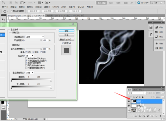Switch to the Channels tab in Layers panel
The height and width of the screenshot is (121, 166).
coord(135,90)
